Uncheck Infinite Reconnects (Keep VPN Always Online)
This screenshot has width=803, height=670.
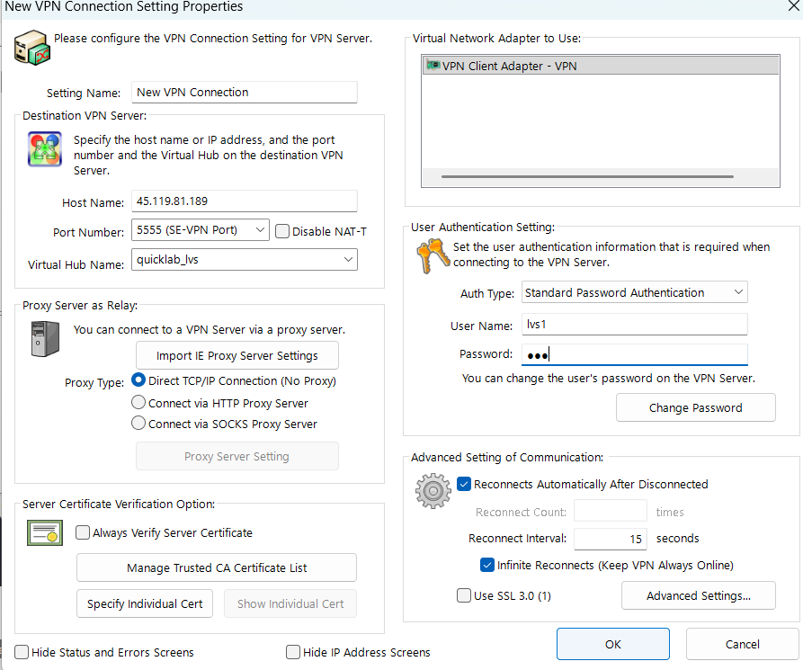point(488,565)
